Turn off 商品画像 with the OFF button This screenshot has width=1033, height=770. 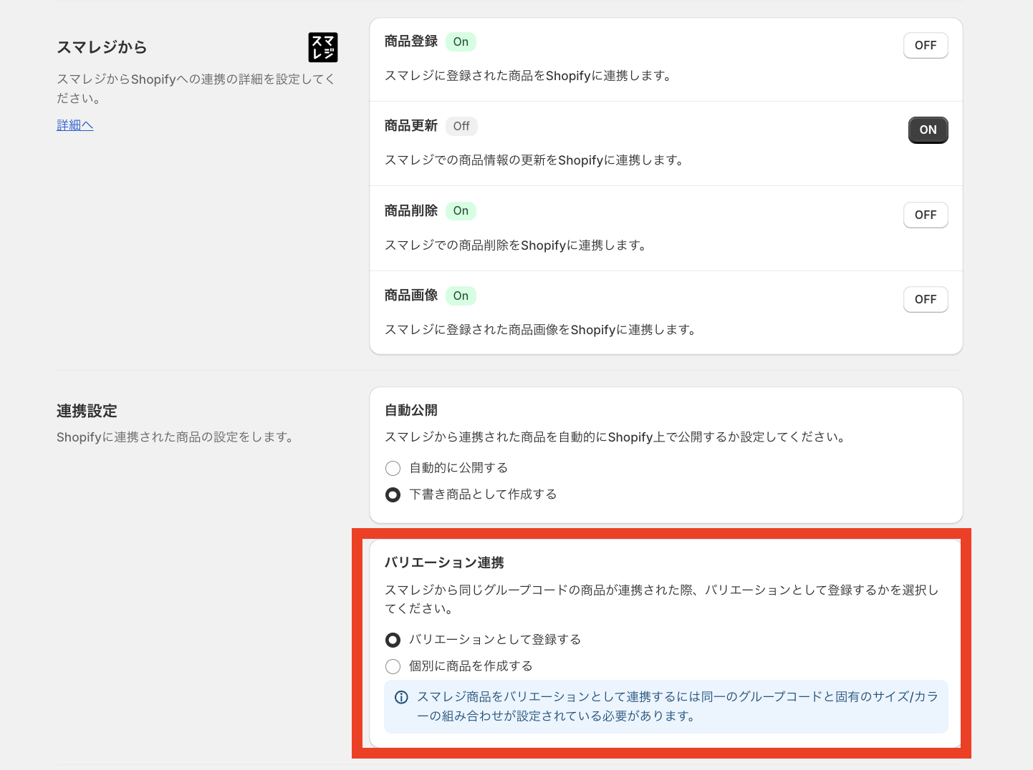point(926,299)
